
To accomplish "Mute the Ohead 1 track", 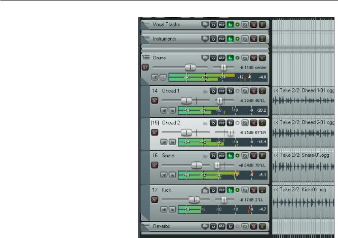I will click(x=253, y=91).
